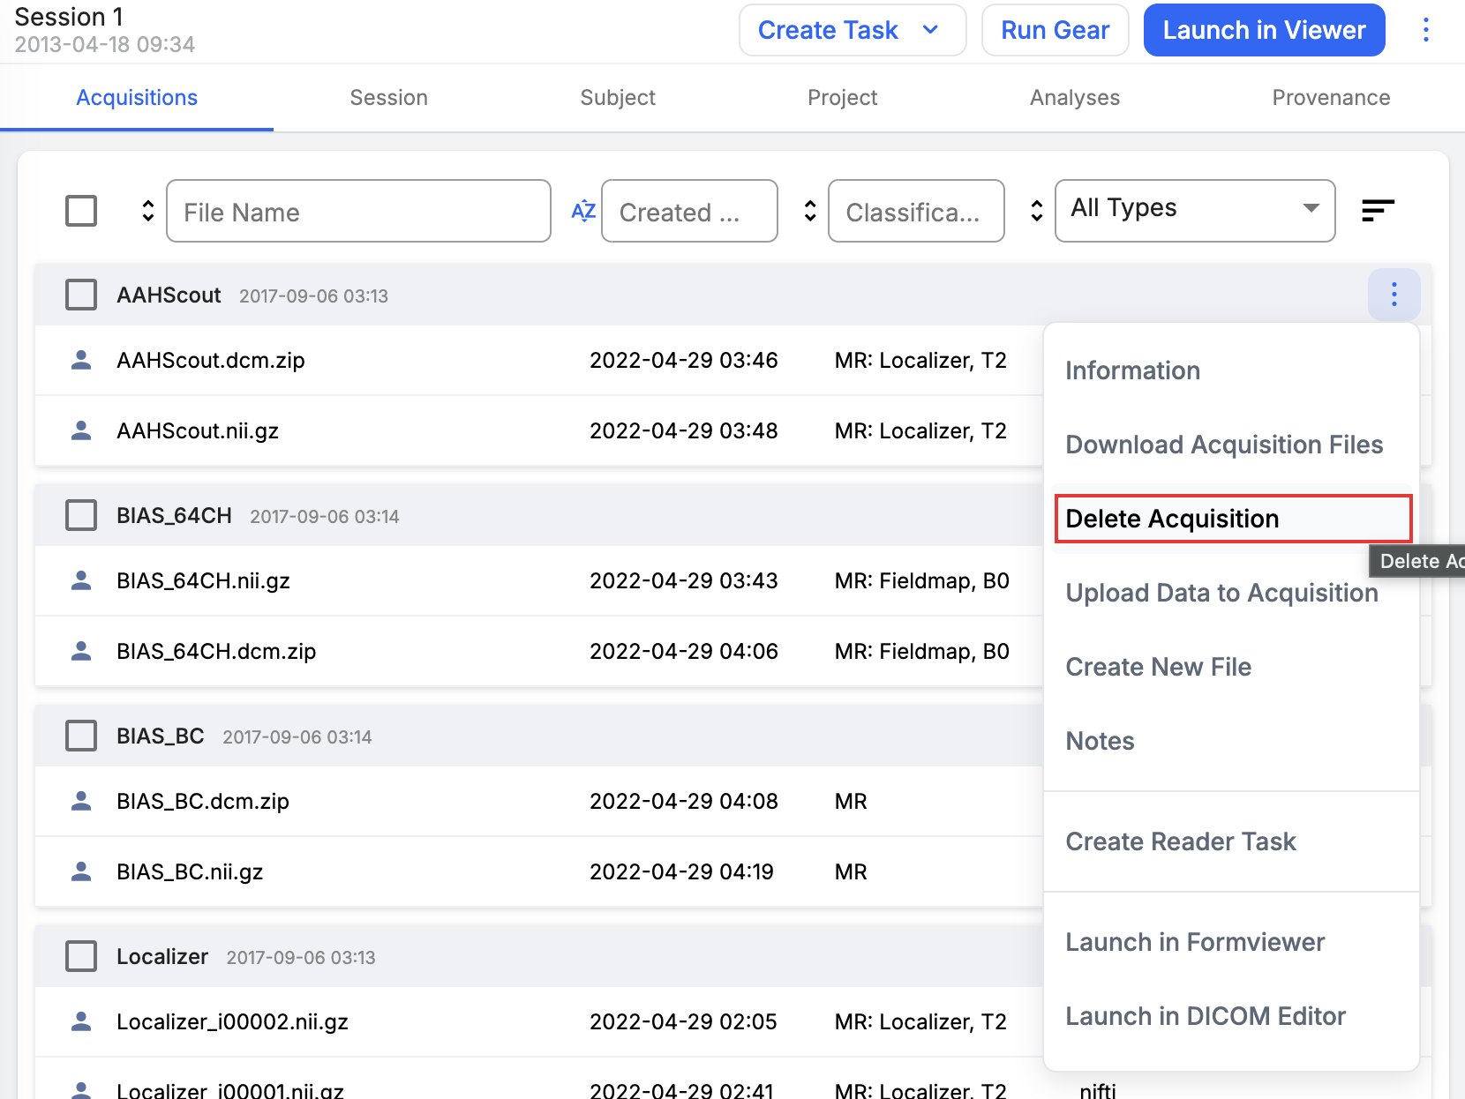Switch to the Project tab
1465x1099 pixels.
843,97
